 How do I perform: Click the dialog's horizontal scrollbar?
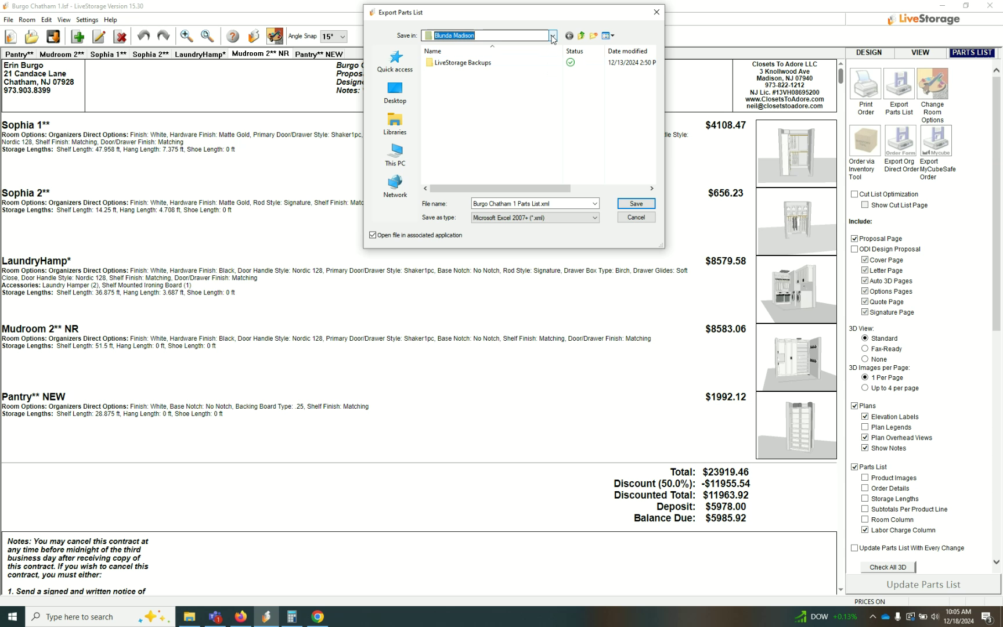(x=500, y=189)
